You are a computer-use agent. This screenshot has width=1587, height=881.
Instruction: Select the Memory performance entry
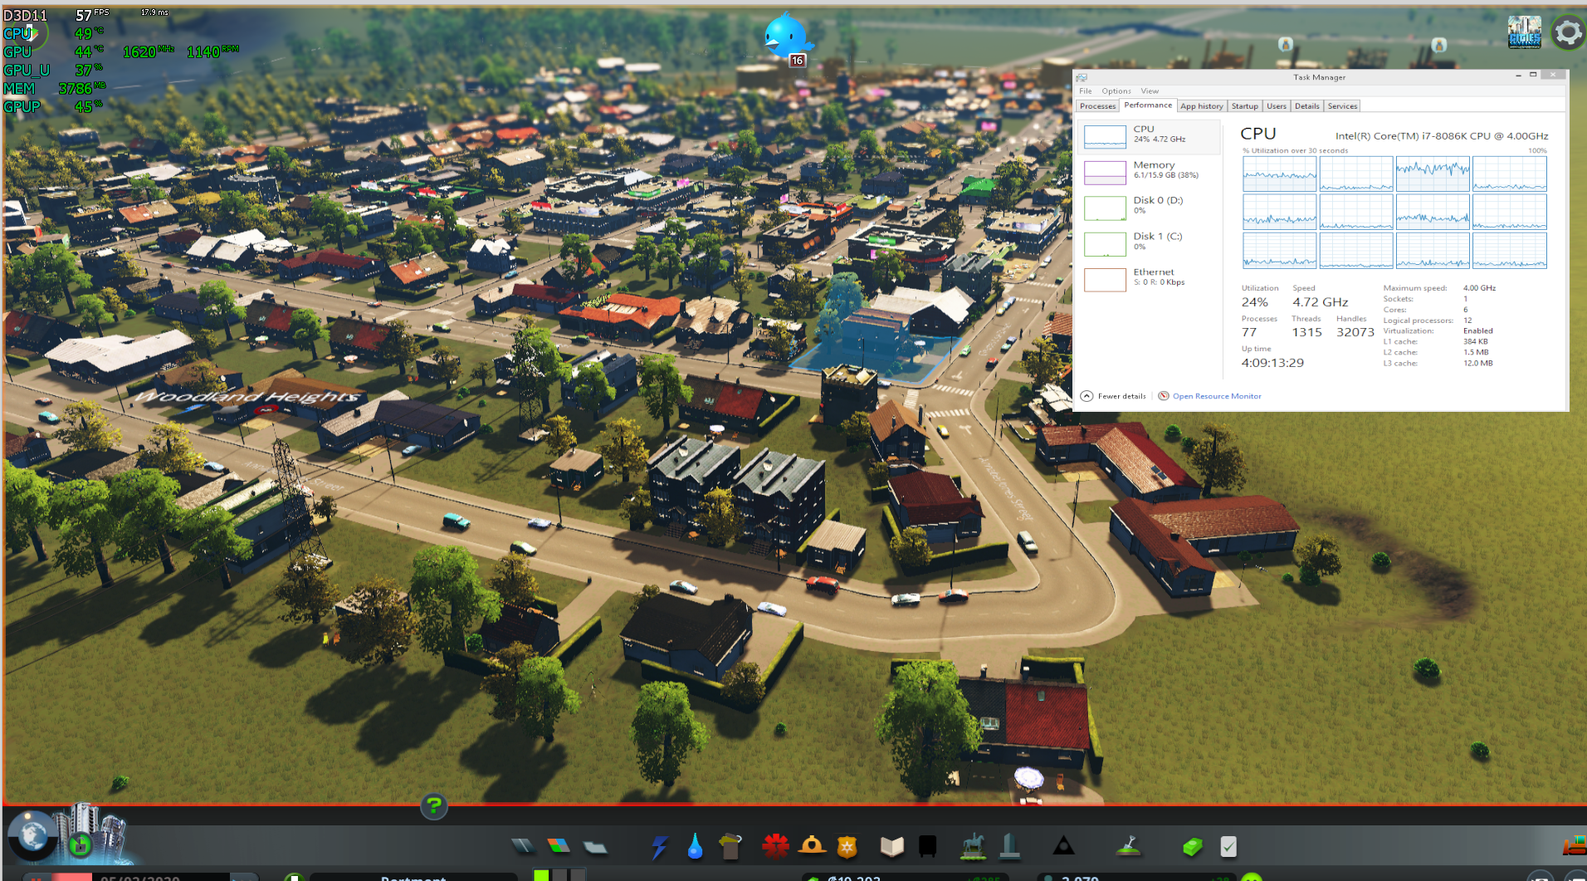pos(1150,172)
